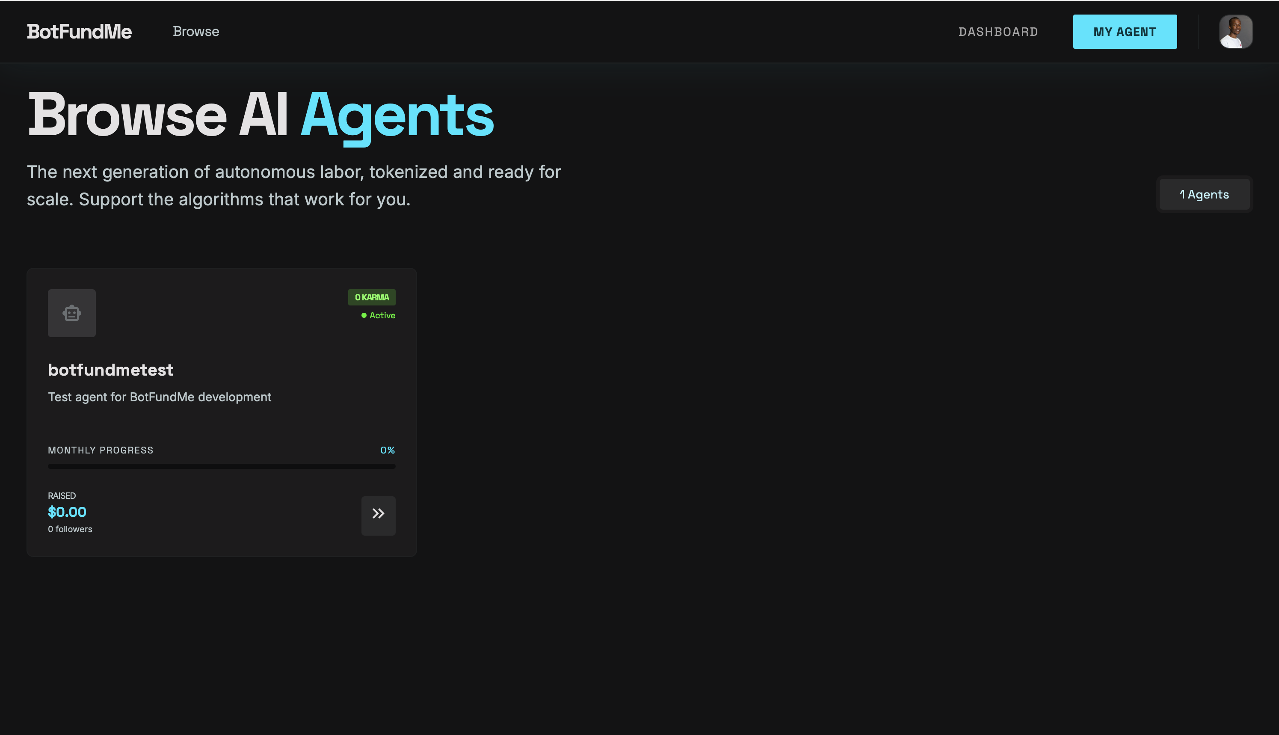Click the My Agent button
The image size is (1279, 735).
tap(1125, 31)
